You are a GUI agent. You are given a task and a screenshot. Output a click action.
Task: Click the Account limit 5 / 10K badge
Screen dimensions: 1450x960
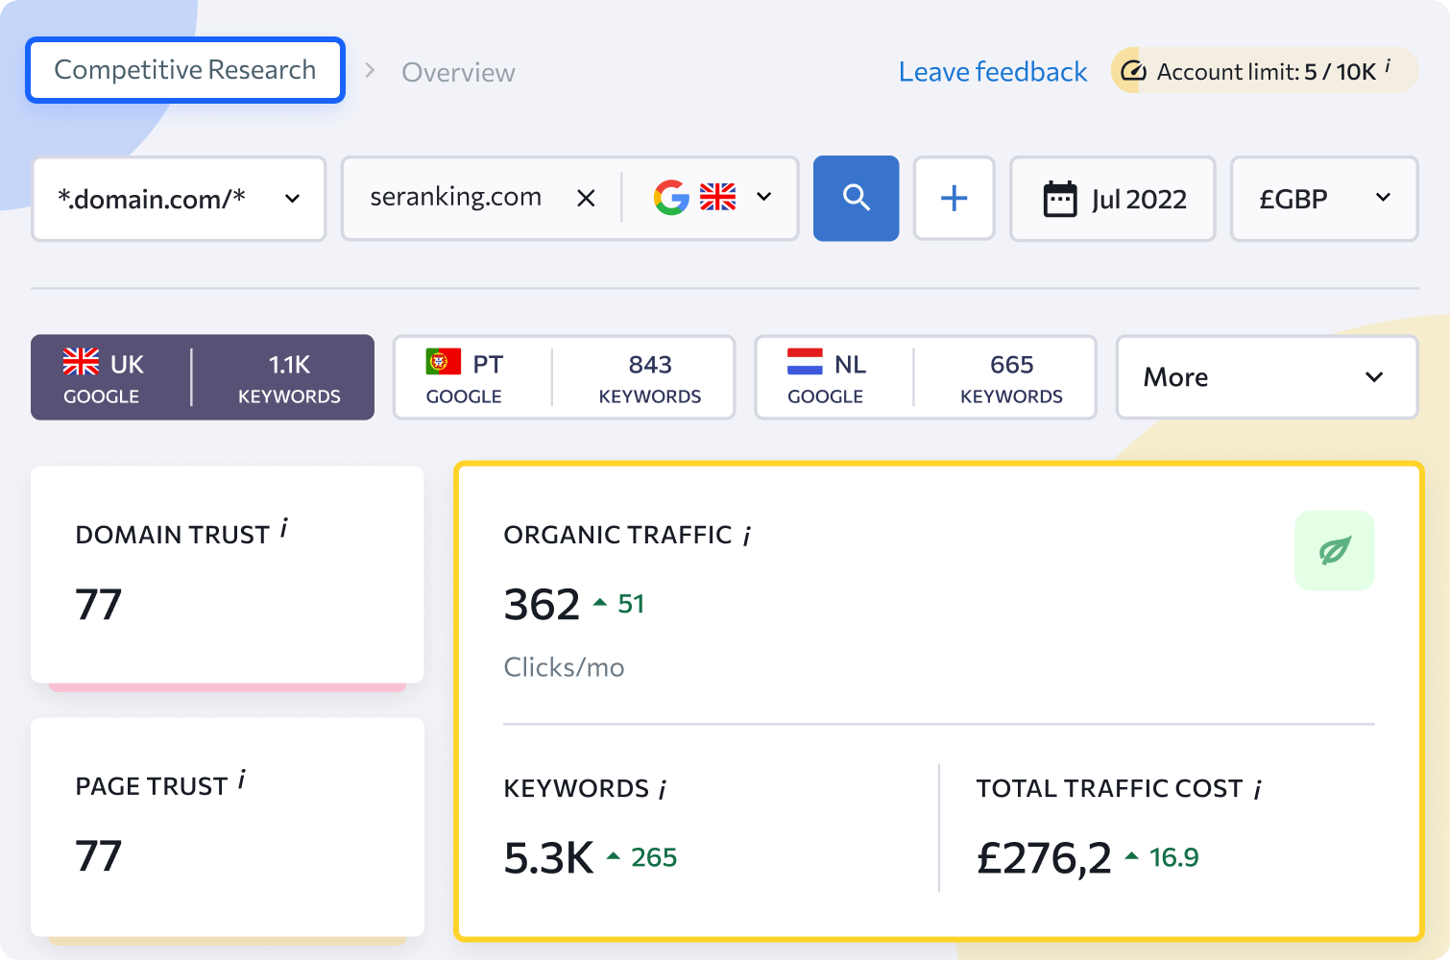click(x=1265, y=70)
